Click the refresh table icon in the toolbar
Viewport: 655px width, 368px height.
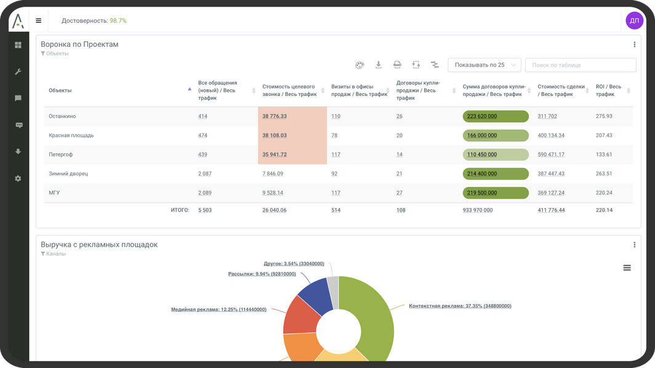pyautogui.click(x=416, y=65)
